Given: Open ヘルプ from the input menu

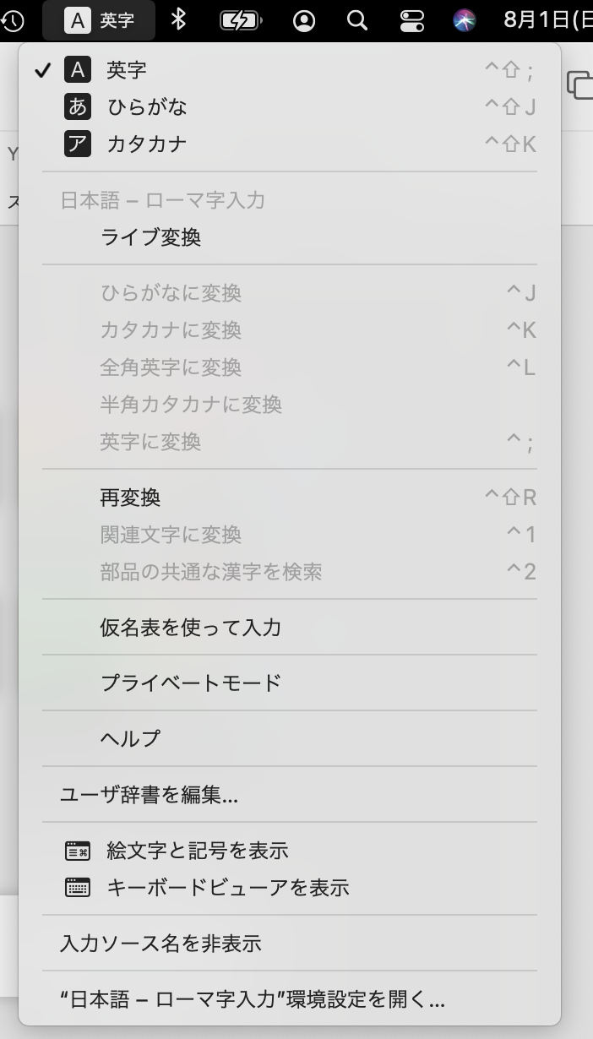Looking at the screenshot, I should pyautogui.click(x=130, y=738).
